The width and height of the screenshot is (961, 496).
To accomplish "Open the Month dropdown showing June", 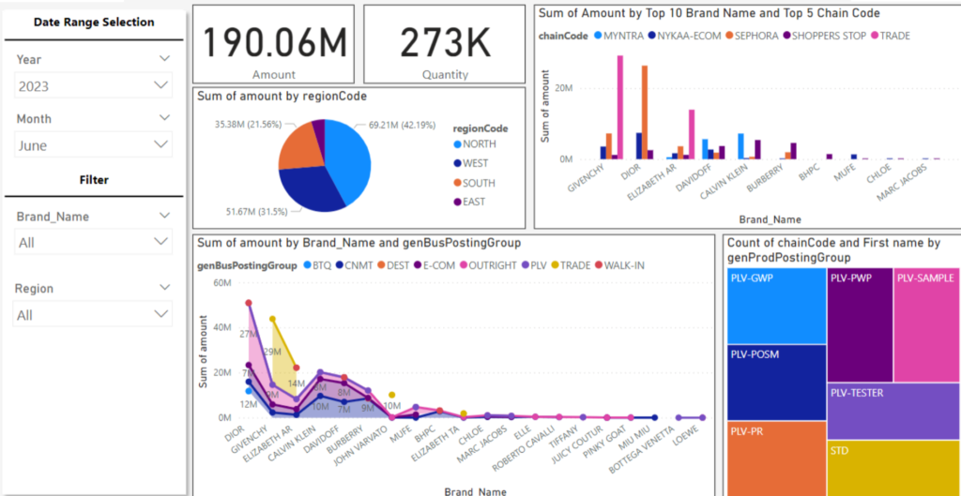I will 93,145.
